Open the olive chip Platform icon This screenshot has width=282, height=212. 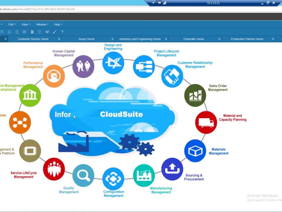[x=30, y=150]
